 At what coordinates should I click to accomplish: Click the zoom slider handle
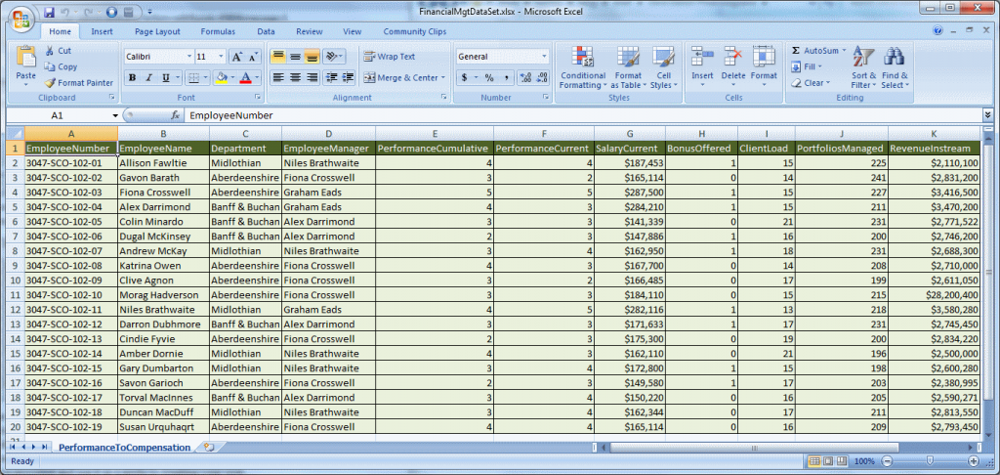pos(930,461)
